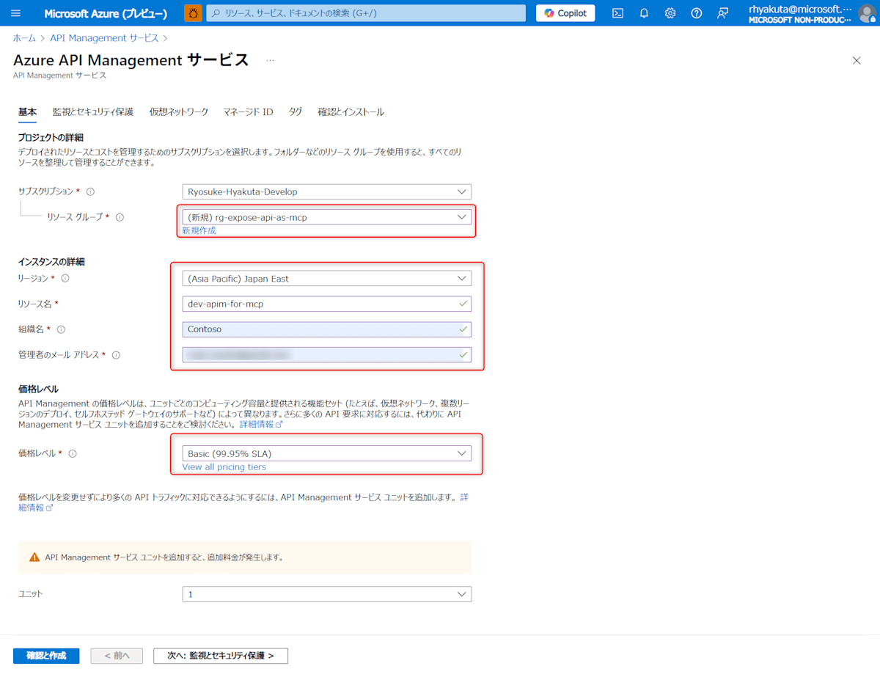
Task: Click the user account avatar
Action: [867, 13]
